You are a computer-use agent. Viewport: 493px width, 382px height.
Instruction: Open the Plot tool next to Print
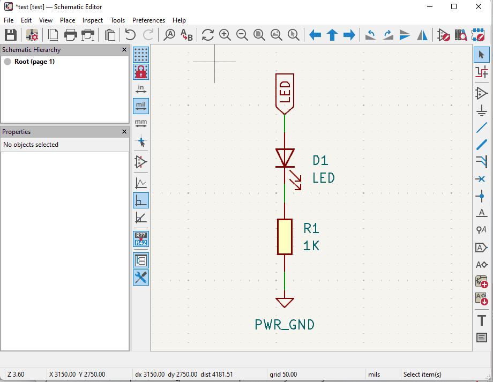88,35
